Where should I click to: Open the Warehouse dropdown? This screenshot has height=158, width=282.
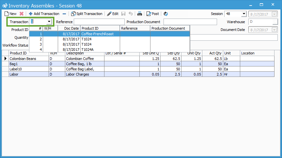275,22
